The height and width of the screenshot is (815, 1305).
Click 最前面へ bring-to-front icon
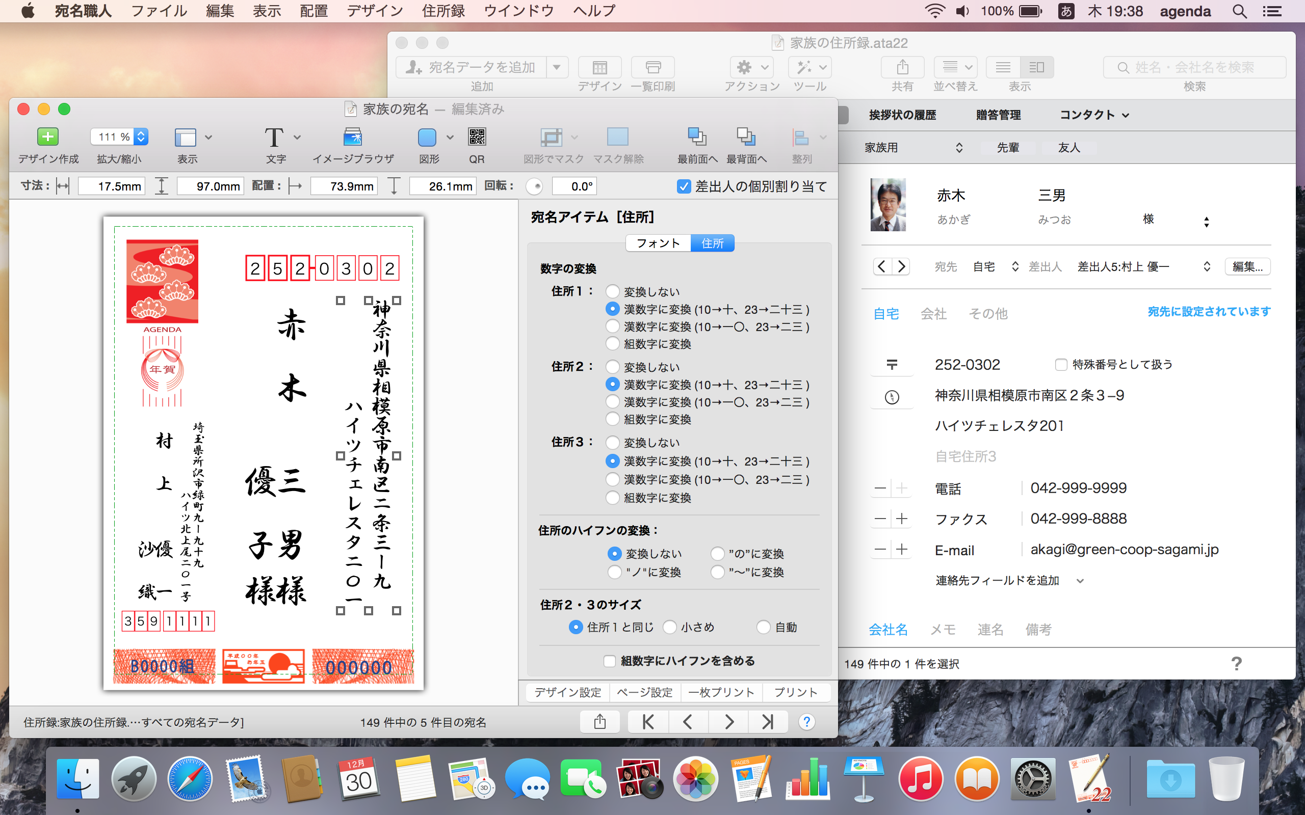(697, 137)
